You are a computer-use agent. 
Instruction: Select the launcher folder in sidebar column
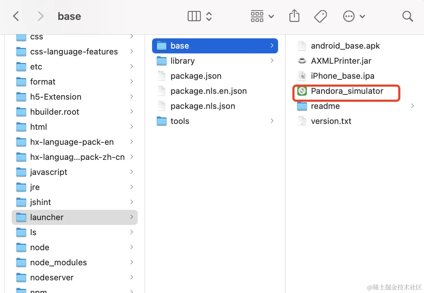click(x=75, y=217)
